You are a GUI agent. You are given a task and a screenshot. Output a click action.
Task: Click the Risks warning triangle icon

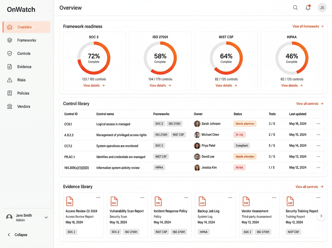pyautogui.click(x=10, y=80)
